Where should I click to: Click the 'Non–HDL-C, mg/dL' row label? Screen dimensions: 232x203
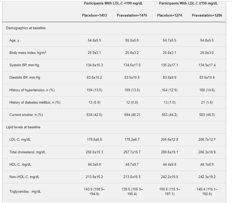tap(24, 177)
